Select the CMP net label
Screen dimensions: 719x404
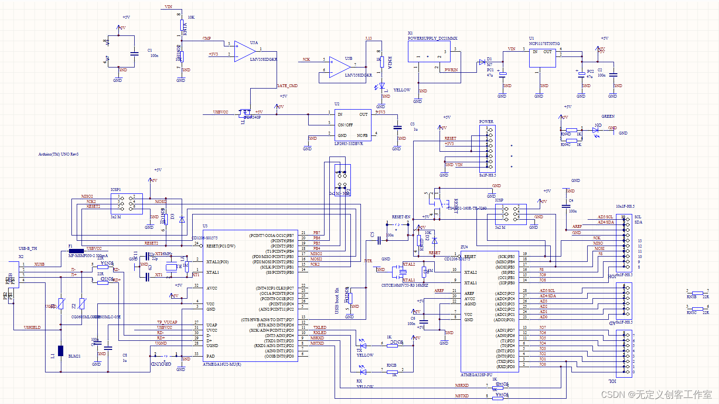(207, 38)
